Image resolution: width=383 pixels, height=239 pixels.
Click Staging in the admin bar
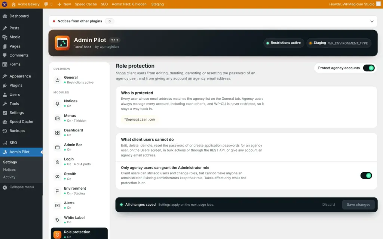(157, 4)
